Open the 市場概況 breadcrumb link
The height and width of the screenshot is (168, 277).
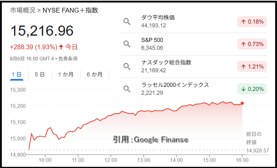[23, 10]
